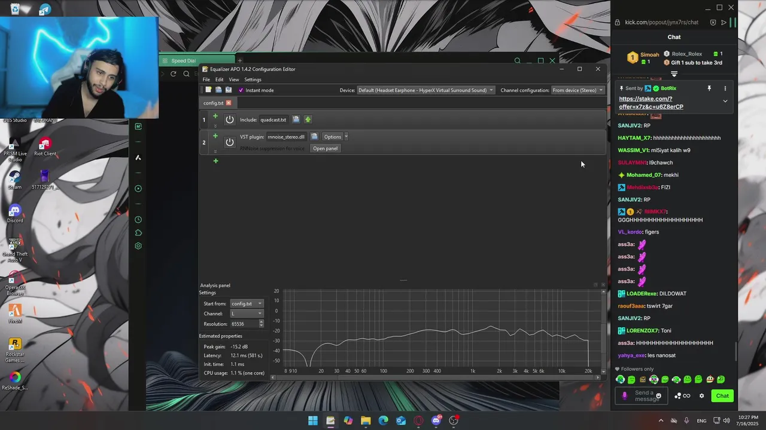Screen dimensions: 766x430
Task: Open chat settings gear icon
Action: click(x=701, y=396)
